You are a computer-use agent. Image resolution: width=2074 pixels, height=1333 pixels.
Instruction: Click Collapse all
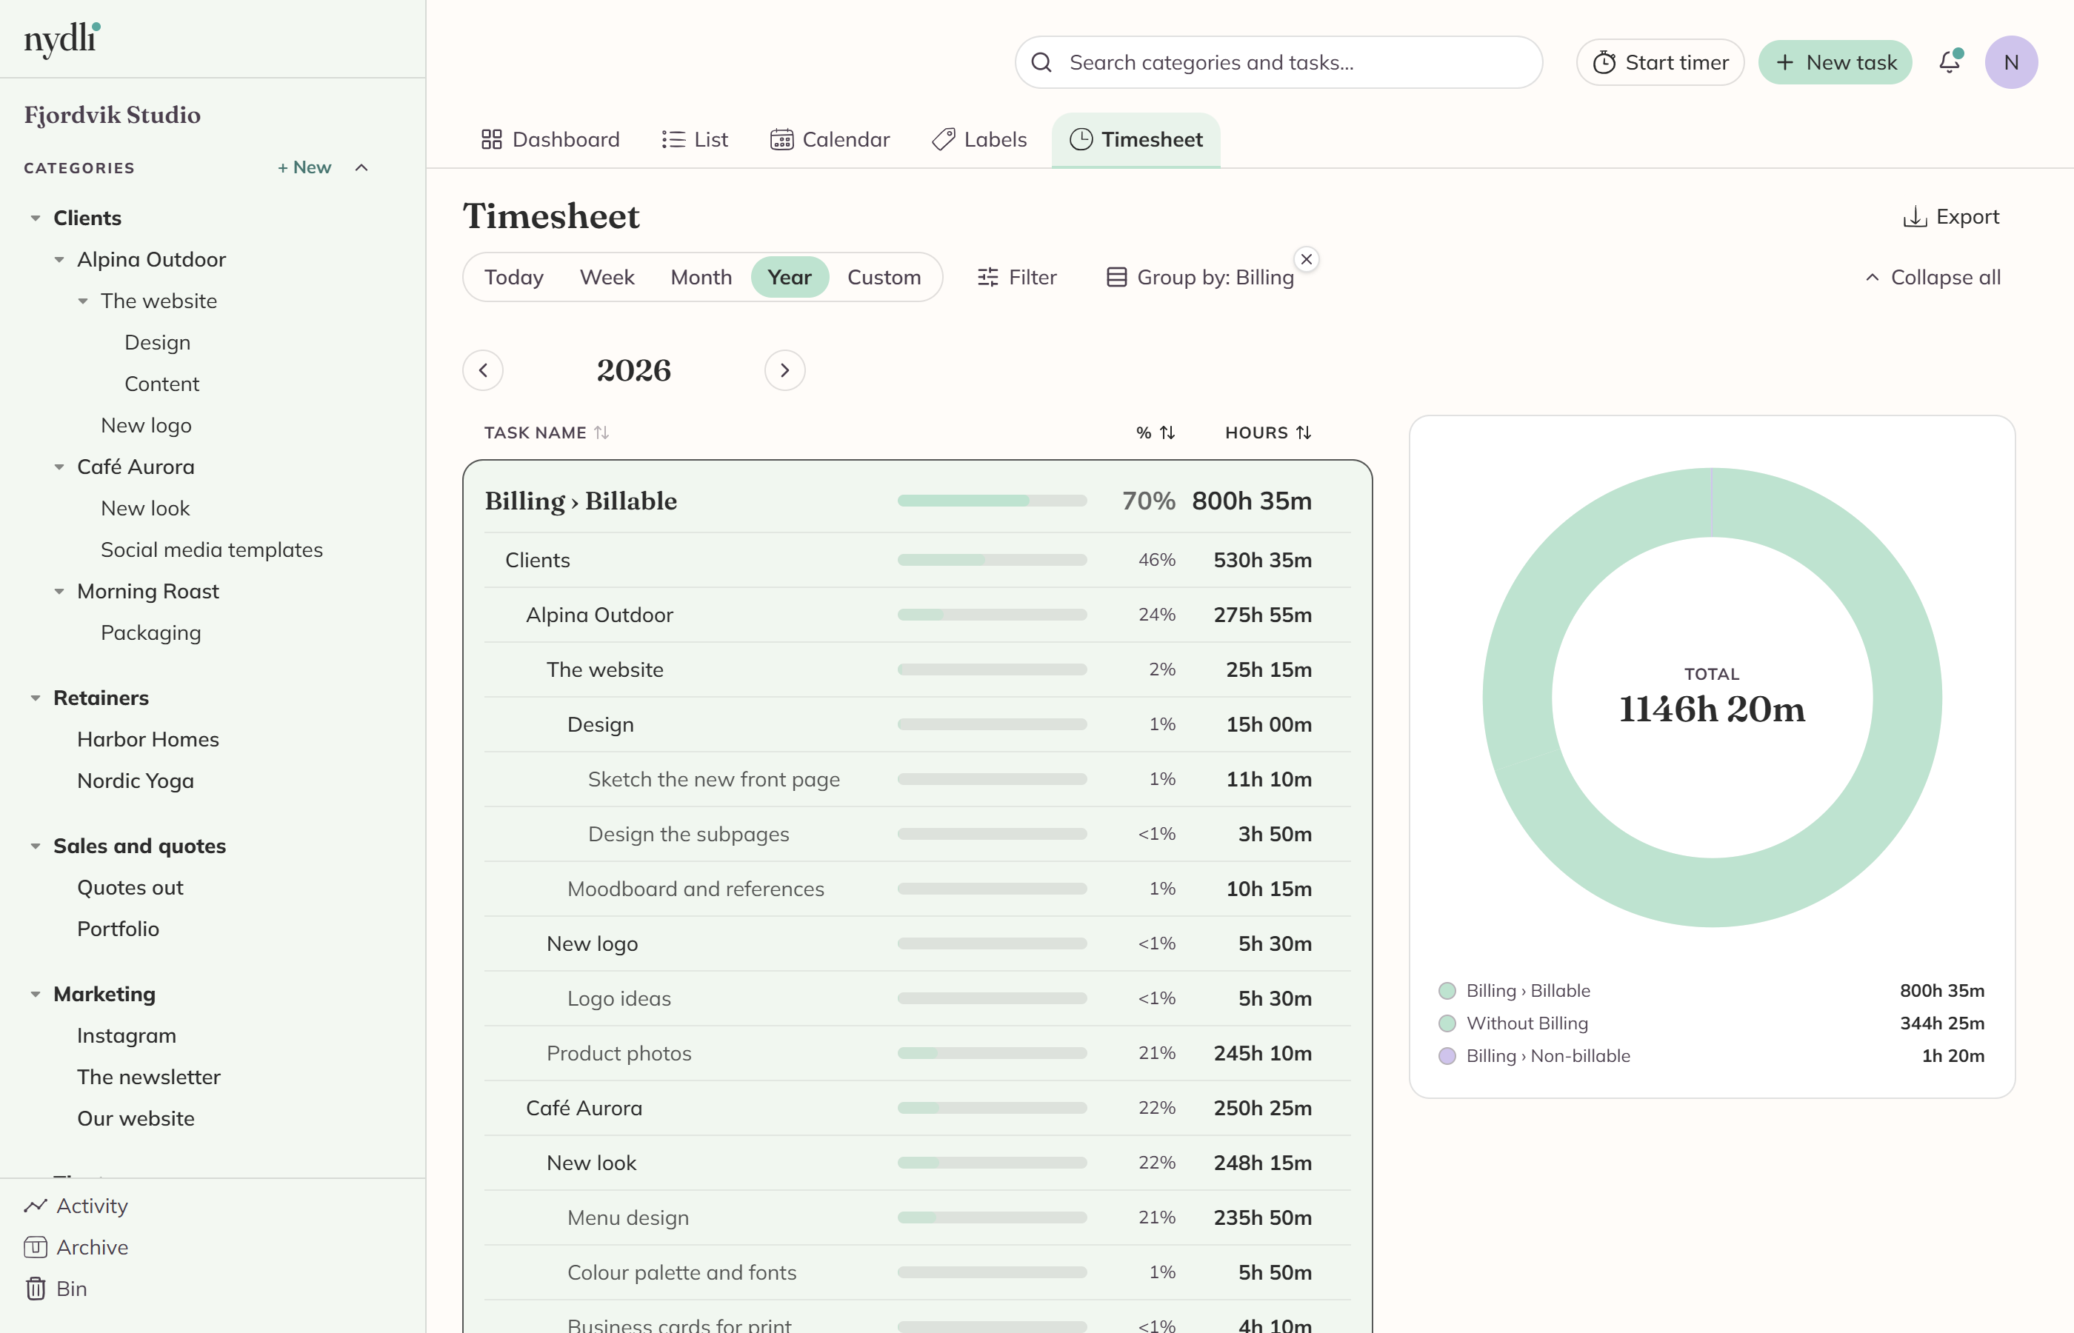point(1932,277)
